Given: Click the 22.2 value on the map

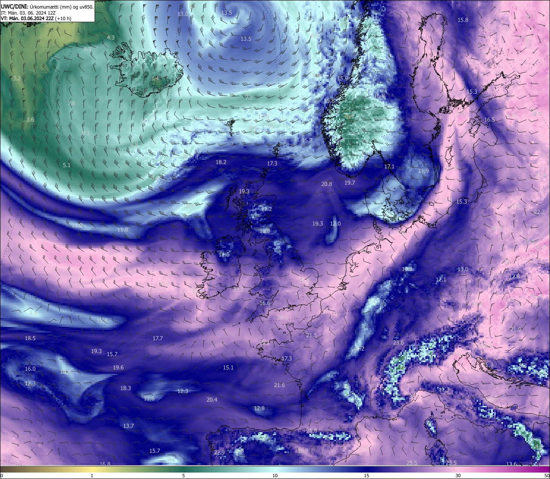Looking at the screenshot, I should click(539, 212).
